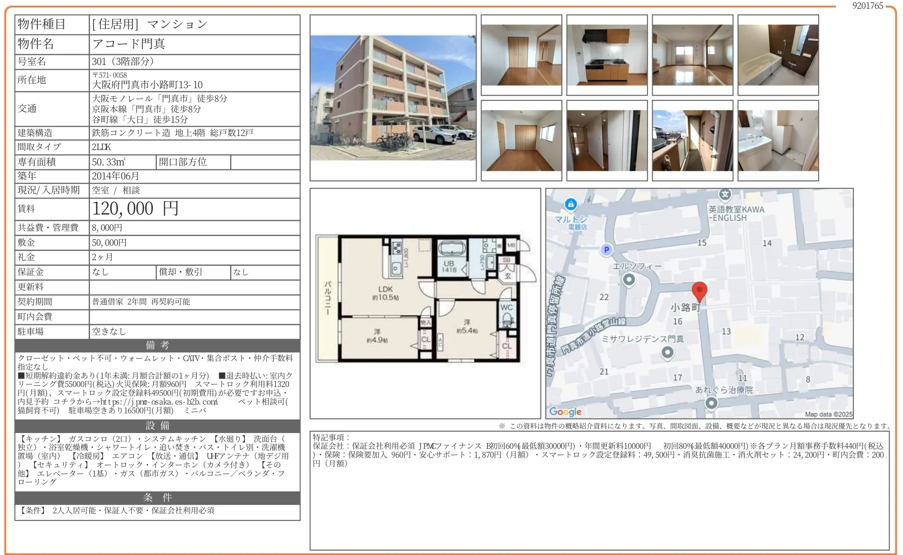Click the 英語教室KAWA-ENGLISH school icon
This screenshot has width=903, height=555.
pos(725,194)
